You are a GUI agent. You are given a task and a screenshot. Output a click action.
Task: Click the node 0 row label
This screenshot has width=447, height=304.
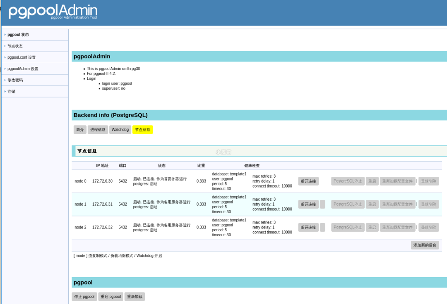point(80,181)
